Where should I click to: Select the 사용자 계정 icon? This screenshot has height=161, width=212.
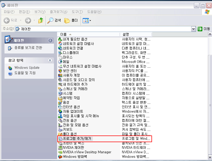60,75
